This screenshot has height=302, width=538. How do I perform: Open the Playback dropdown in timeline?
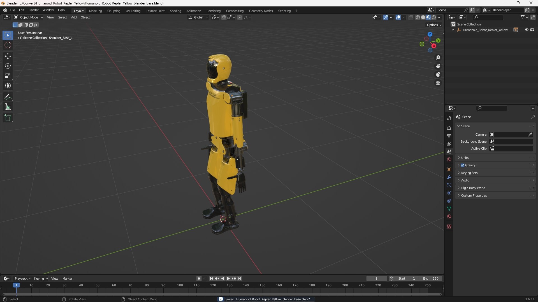[23, 279]
